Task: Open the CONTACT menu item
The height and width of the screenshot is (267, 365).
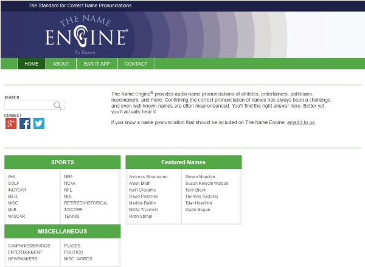Action: (x=136, y=64)
